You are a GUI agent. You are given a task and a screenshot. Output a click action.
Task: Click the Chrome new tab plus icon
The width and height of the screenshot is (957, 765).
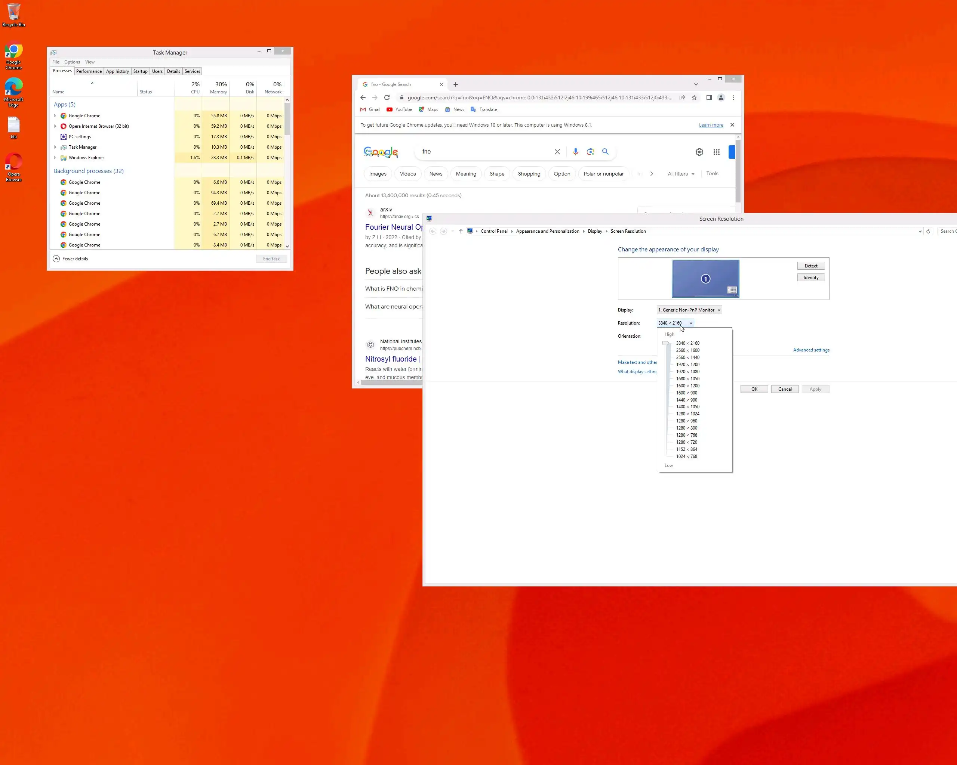[455, 84]
